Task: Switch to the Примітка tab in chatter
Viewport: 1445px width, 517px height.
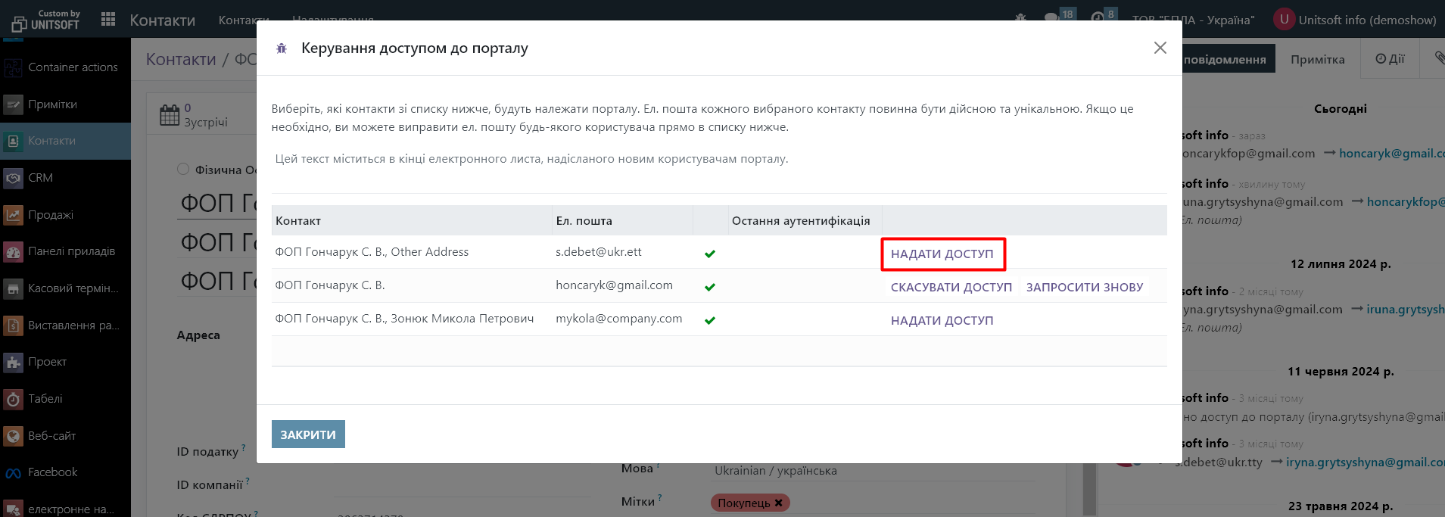Action: pyautogui.click(x=1317, y=59)
